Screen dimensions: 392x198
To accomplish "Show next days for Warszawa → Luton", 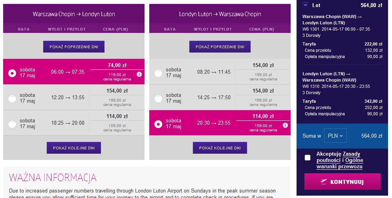I will (74, 148).
